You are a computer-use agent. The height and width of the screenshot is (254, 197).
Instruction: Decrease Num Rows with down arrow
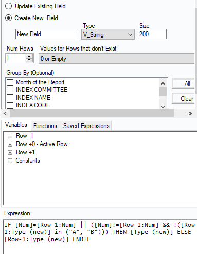(x=29, y=60)
